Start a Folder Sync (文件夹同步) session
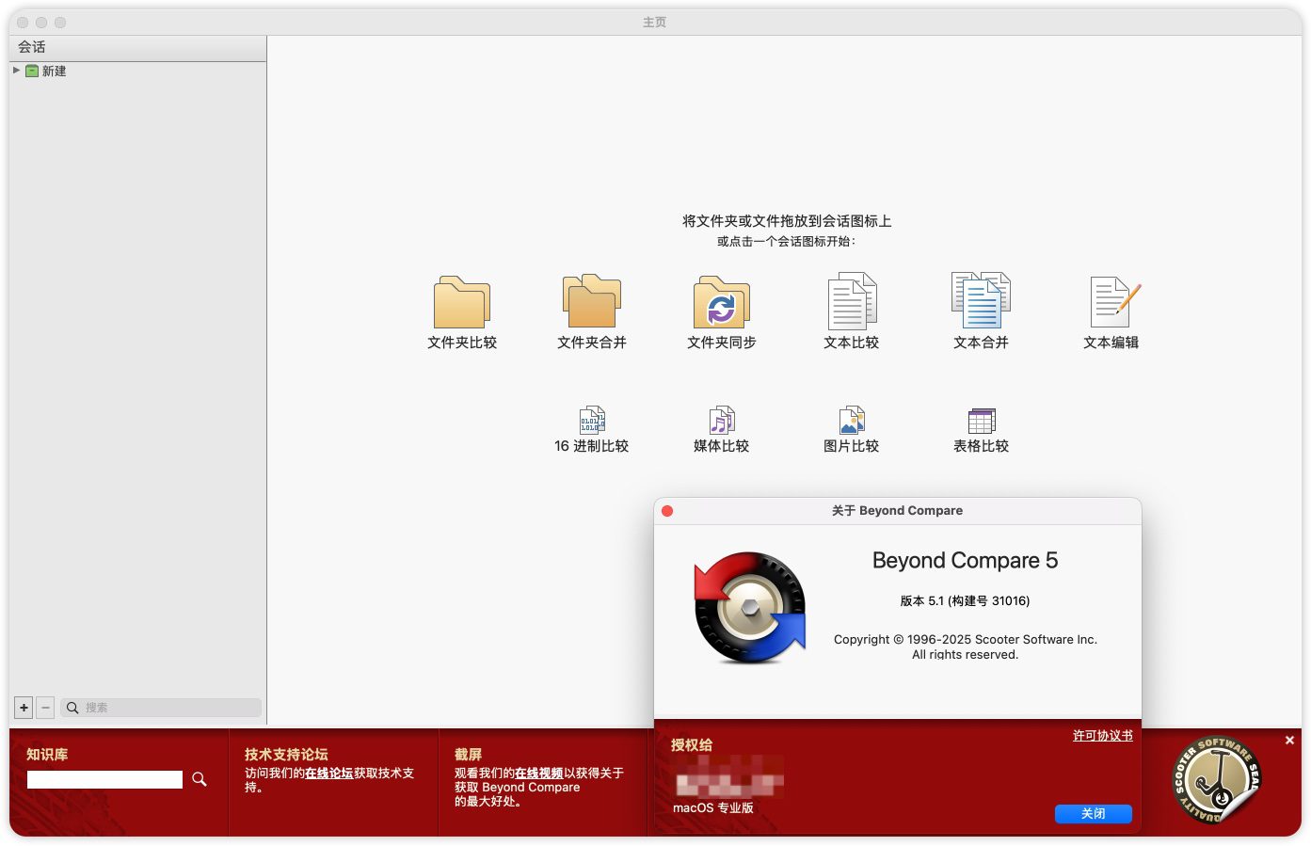The image size is (1311, 846). pos(721,303)
